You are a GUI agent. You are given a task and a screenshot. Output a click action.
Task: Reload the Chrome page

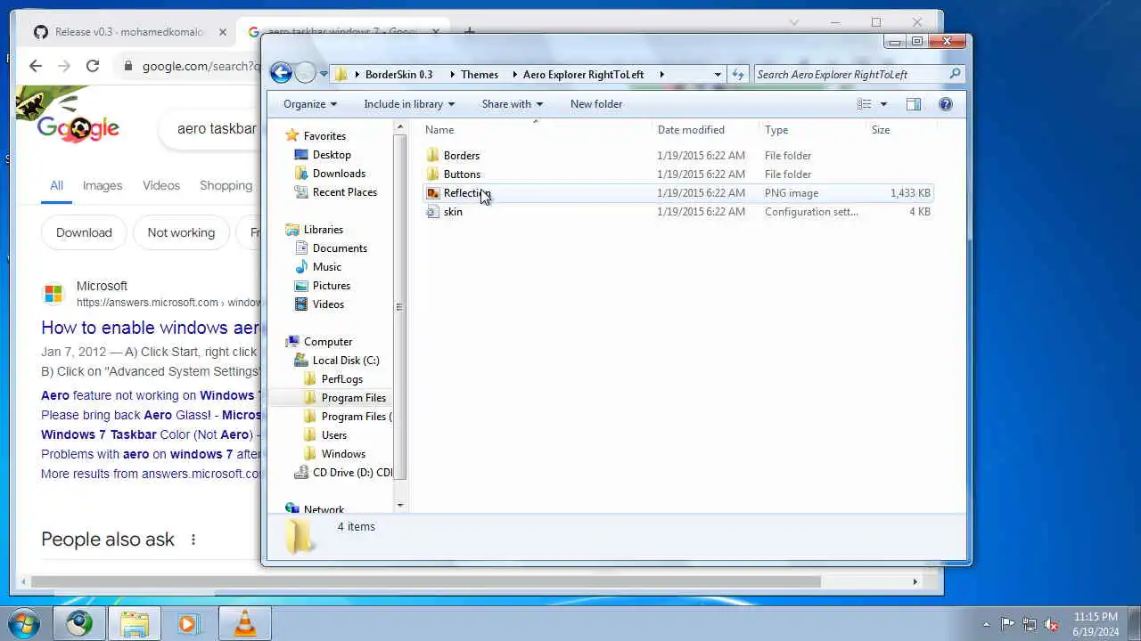tap(93, 66)
